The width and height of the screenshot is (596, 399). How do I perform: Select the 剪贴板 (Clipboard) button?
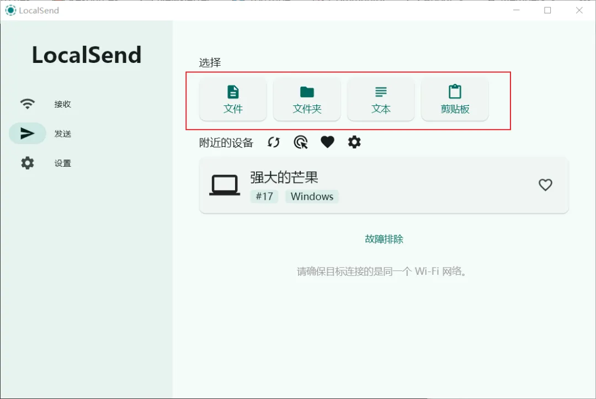tap(455, 99)
